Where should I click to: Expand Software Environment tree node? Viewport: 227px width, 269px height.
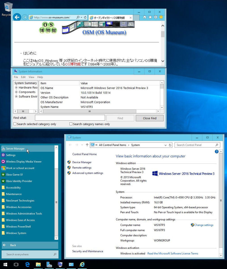(16, 96)
